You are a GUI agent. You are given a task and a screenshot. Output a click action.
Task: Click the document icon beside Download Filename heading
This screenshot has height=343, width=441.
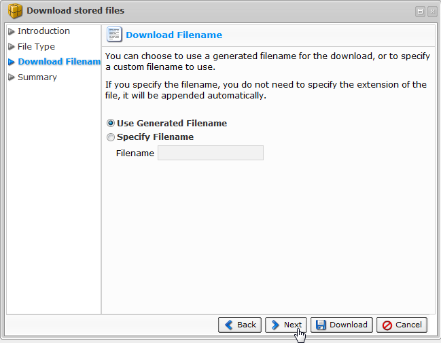[114, 35]
